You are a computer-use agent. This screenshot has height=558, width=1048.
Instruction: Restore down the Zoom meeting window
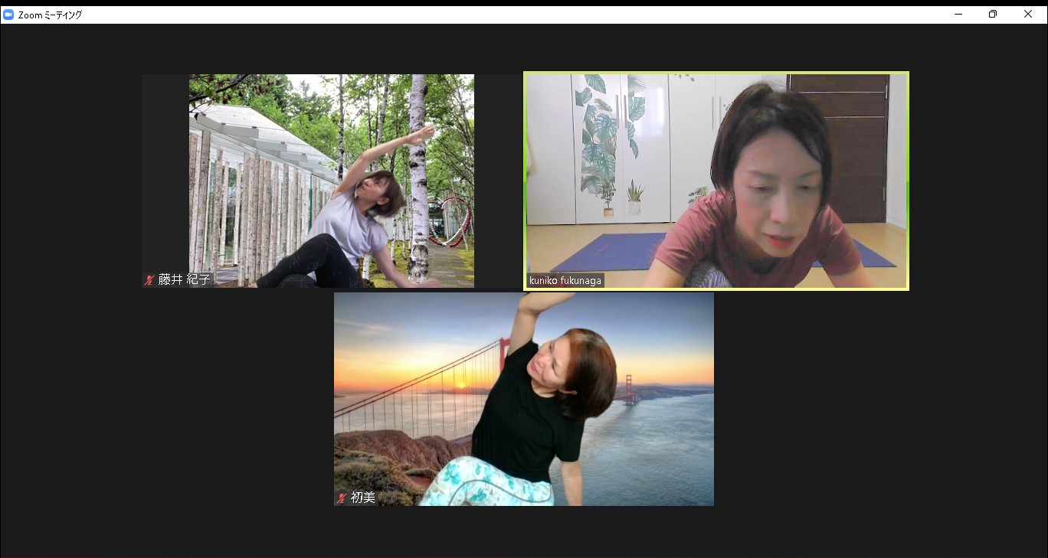[x=993, y=14]
